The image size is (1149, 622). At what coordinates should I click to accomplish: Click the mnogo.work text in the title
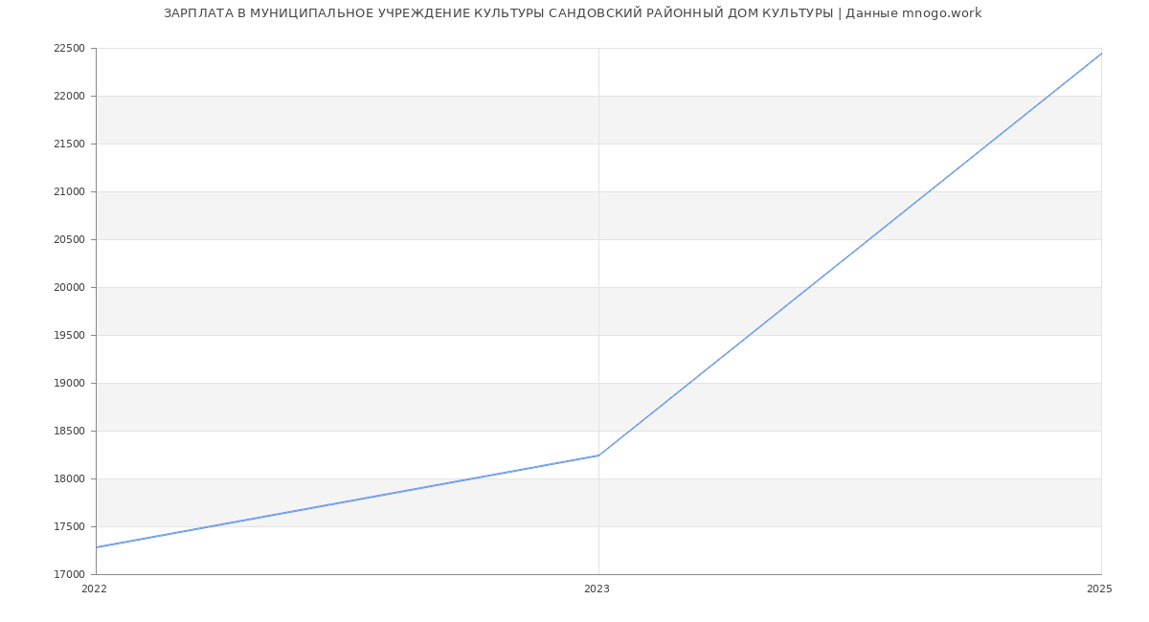941,13
